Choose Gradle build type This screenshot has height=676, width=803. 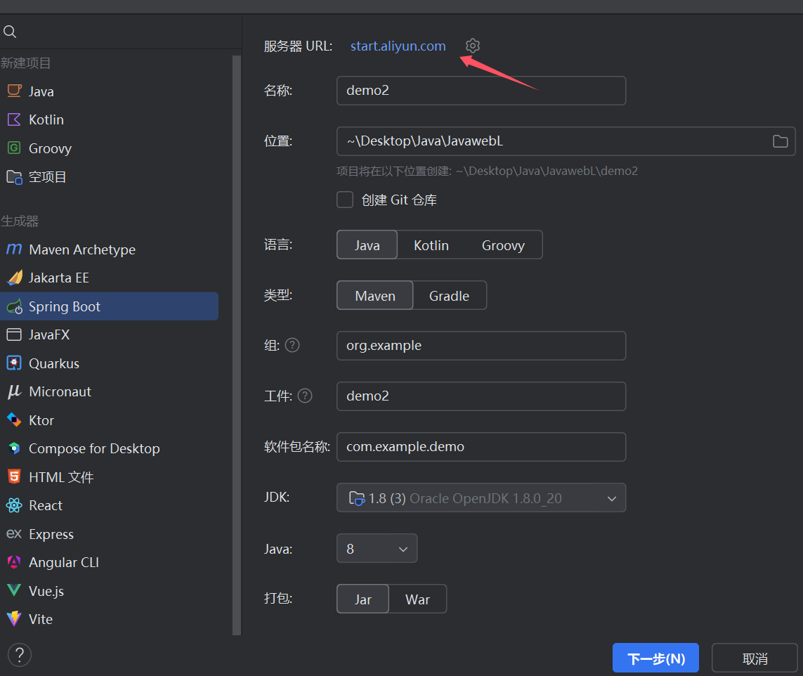tap(449, 296)
